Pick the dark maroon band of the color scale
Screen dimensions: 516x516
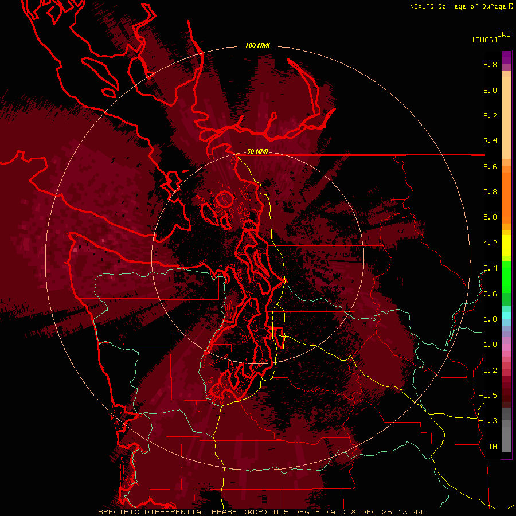pos(506,395)
